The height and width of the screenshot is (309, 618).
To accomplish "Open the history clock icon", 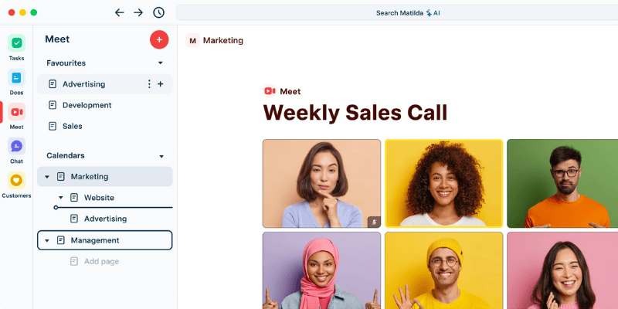I will 158,12.
